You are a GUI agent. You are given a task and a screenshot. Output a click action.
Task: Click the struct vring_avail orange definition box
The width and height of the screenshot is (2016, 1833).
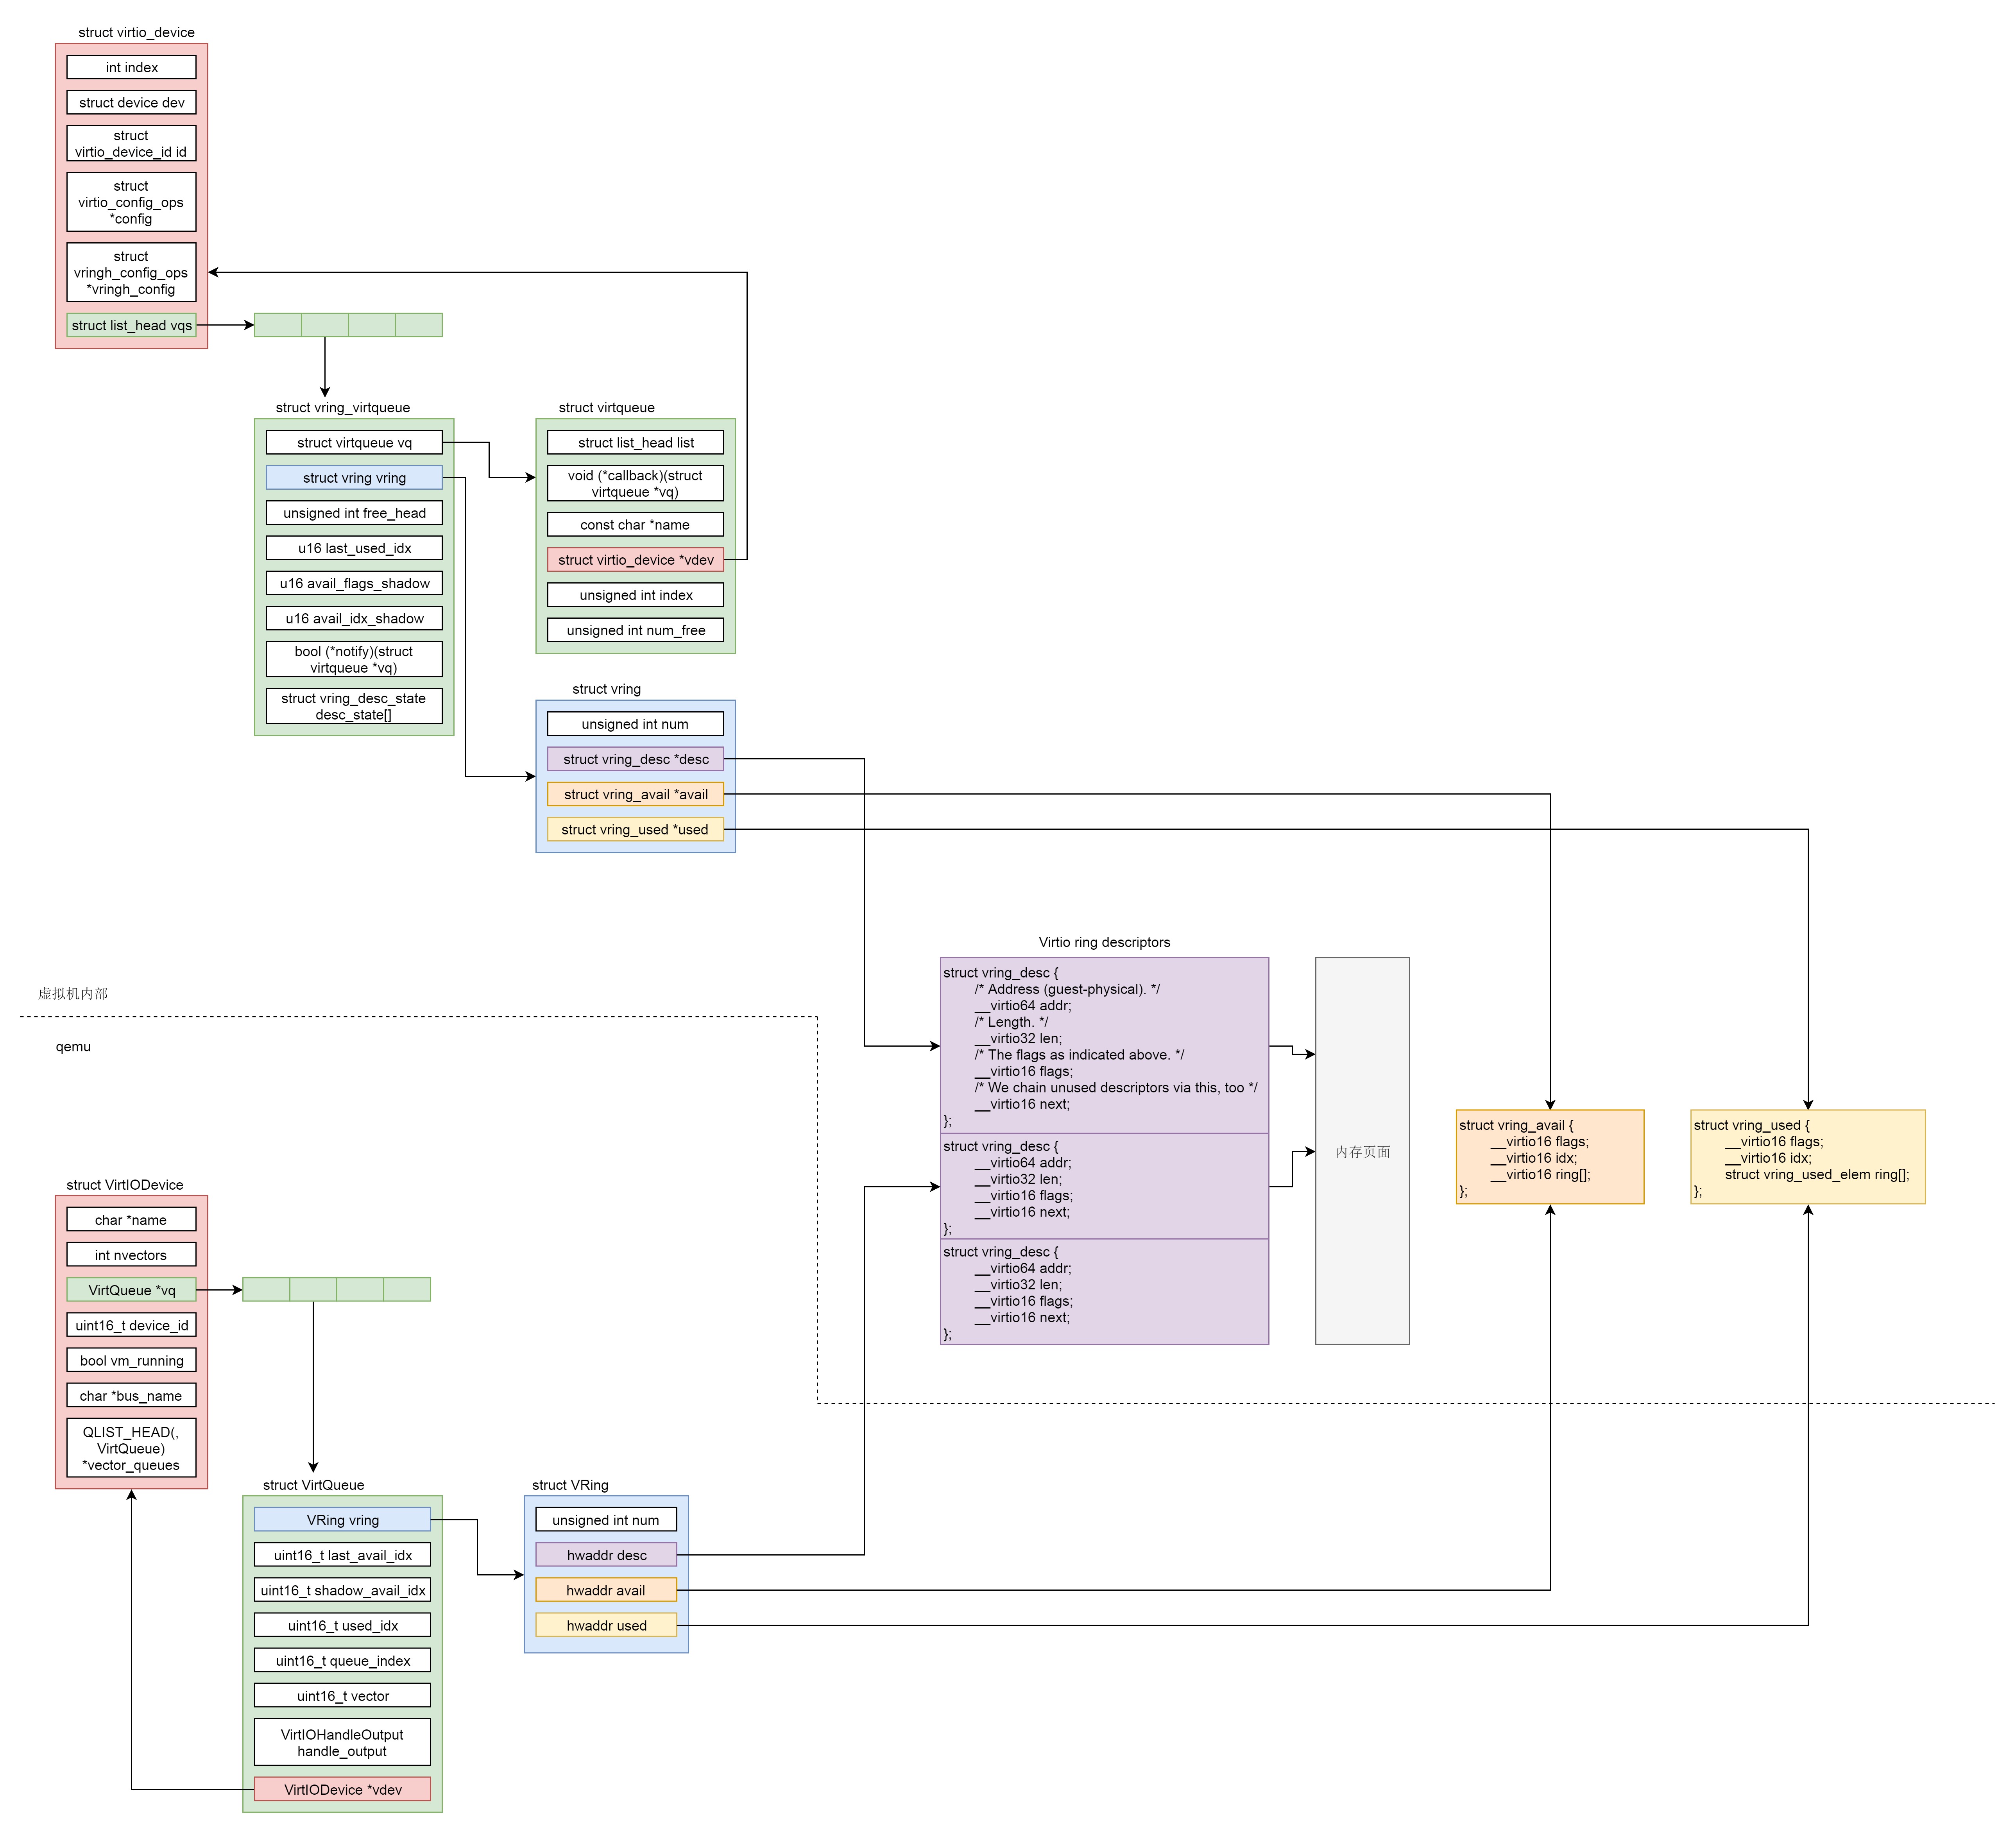[x=1550, y=1157]
